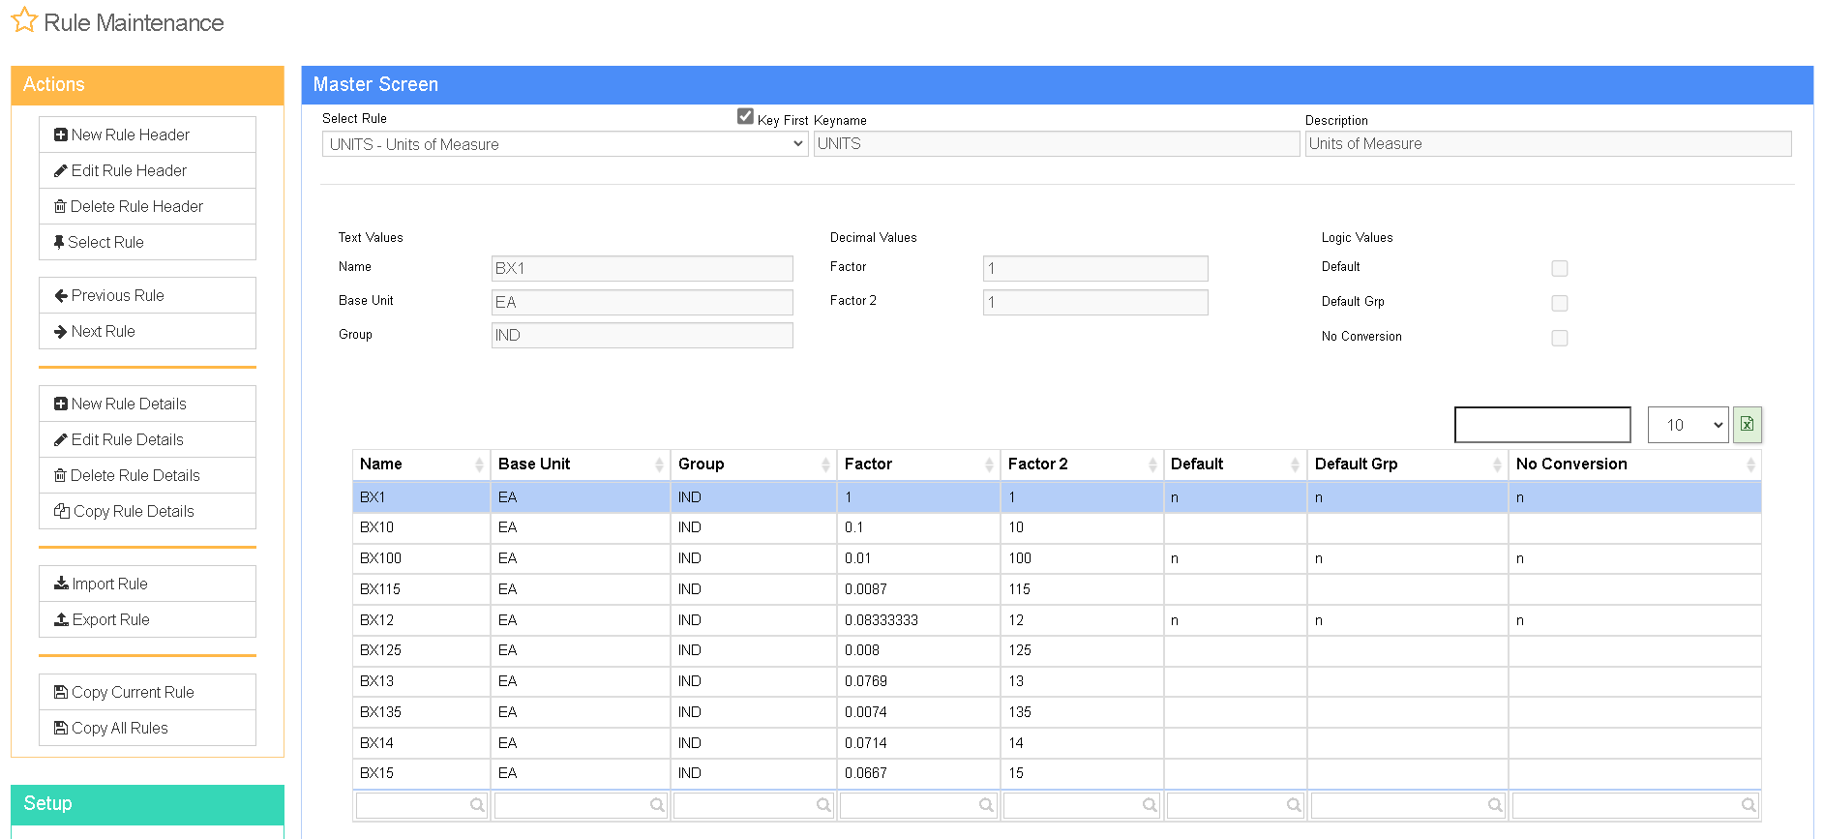Click Export Rule
The image size is (1824, 839).
[147, 619]
